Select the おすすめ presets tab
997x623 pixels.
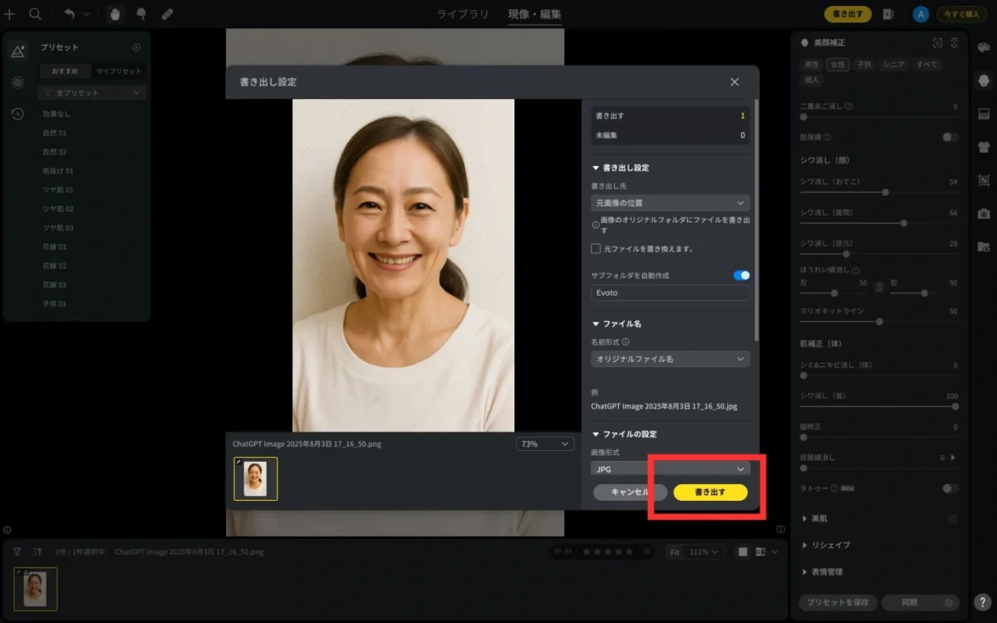click(x=65, y=71)
